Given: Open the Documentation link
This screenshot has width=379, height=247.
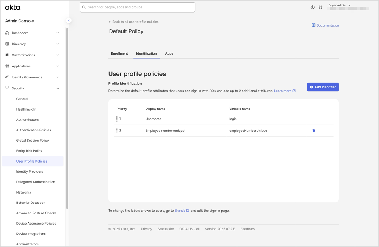Looking at the screenshot, I should pos(325,25).
